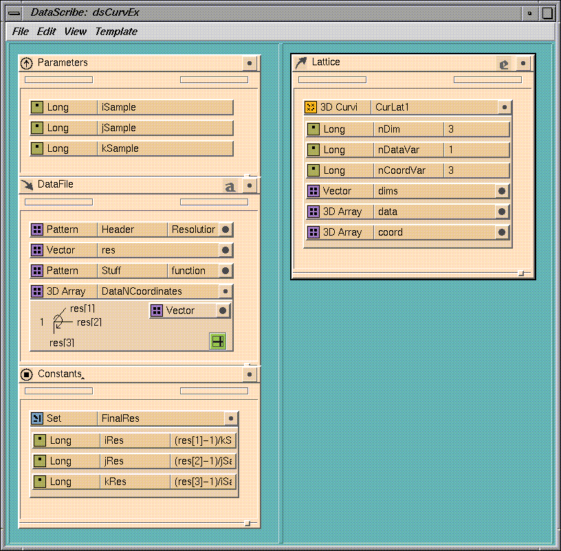Image resolution: width=561 pixels, height=551 pixels.
Task: Toggle the dot button on Constants header
Action: 250,374
